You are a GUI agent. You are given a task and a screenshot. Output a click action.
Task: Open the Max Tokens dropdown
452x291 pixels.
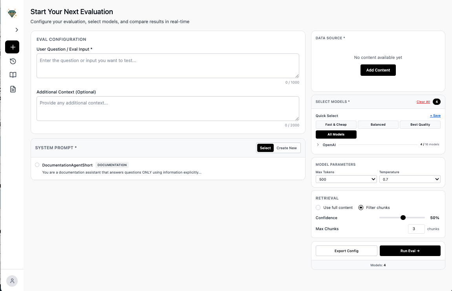coord(346,179)
